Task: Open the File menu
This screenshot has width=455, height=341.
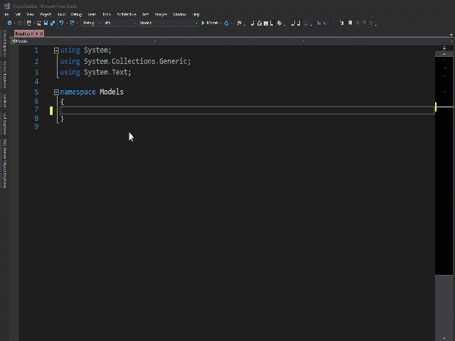Action: [6, 14]
